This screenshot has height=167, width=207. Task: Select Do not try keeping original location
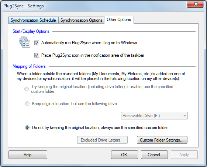(27, 128)
